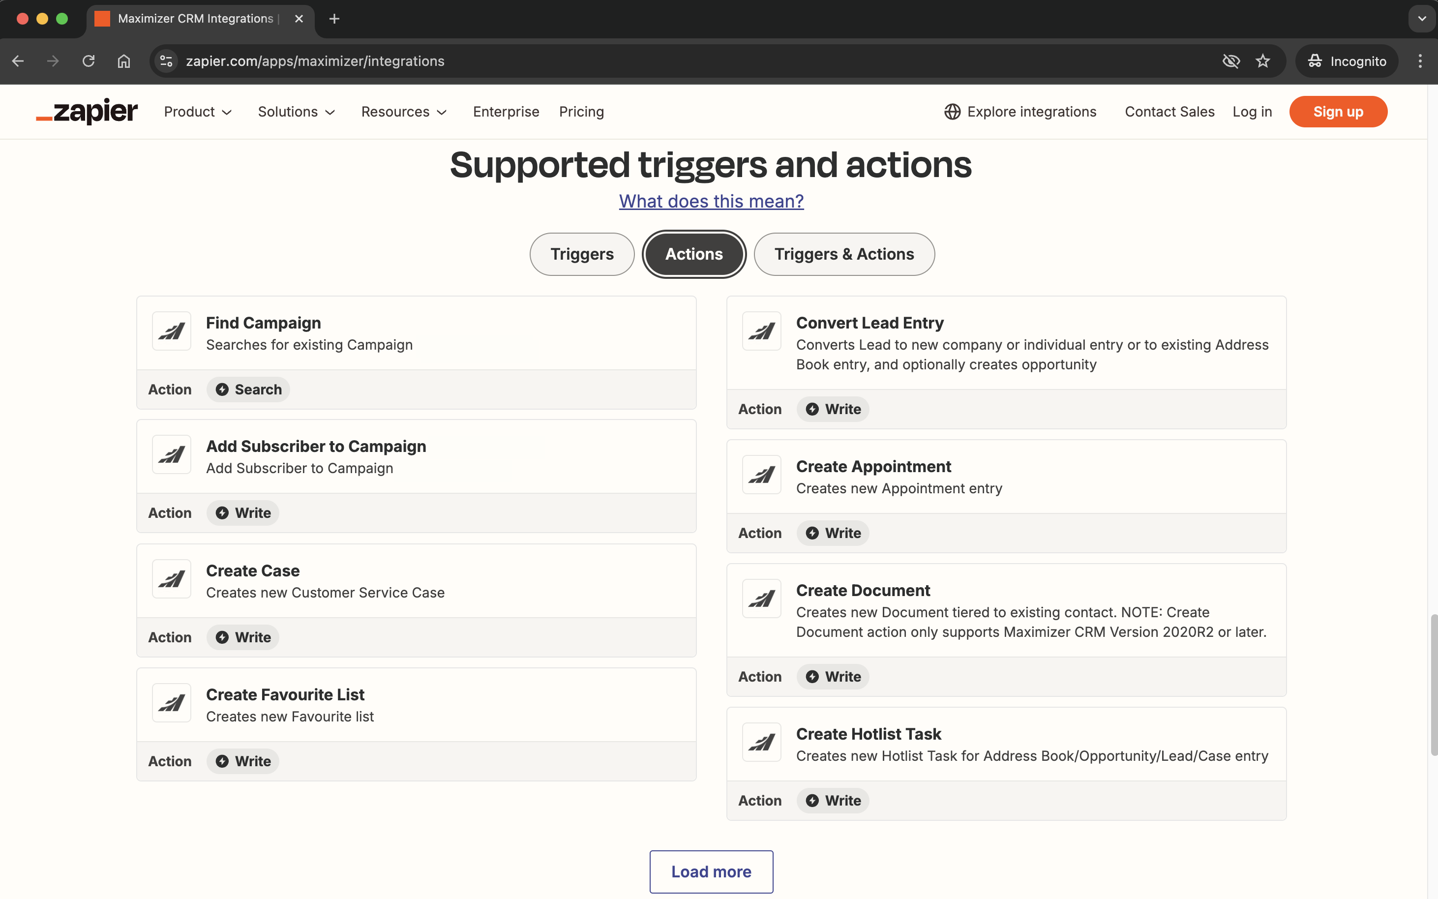The height and width of the screenshot is (899, 1438).
Task: Click the globe icon beside Explore integrations
Action: point(952,112)
